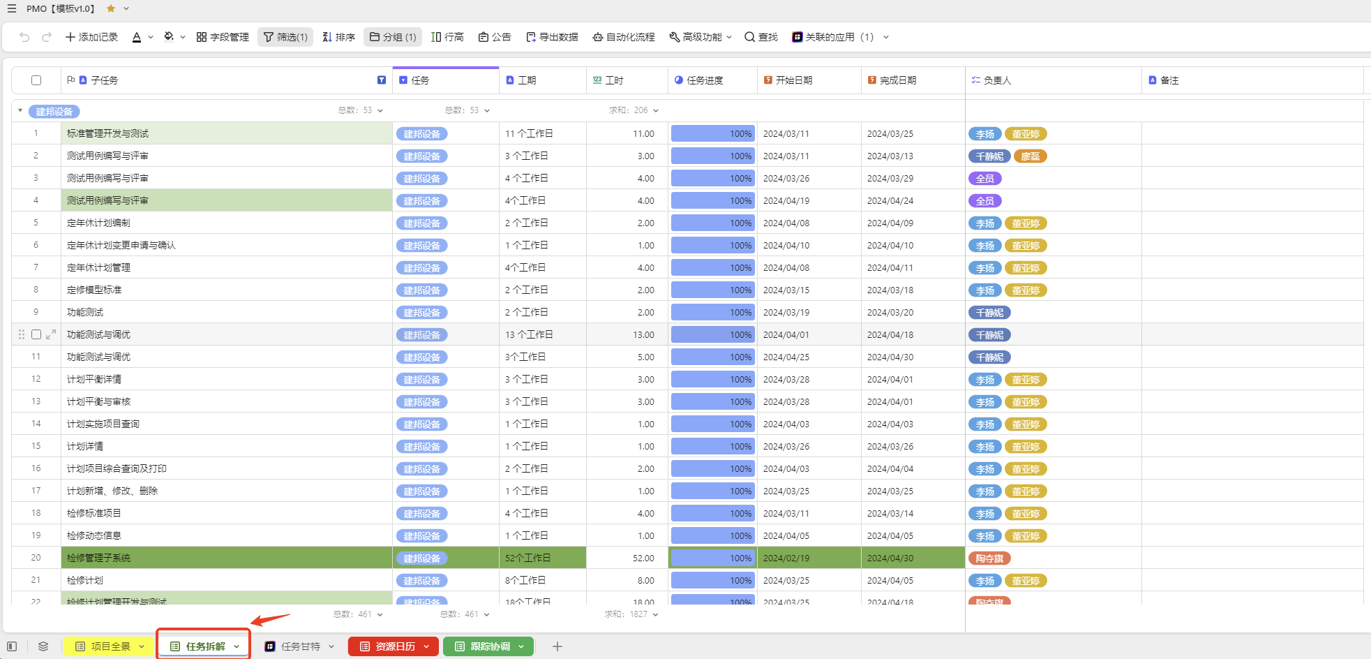Screen dimensions: 1371x659
Task: Click the 任务进度 column header
Action: point(713,80)
